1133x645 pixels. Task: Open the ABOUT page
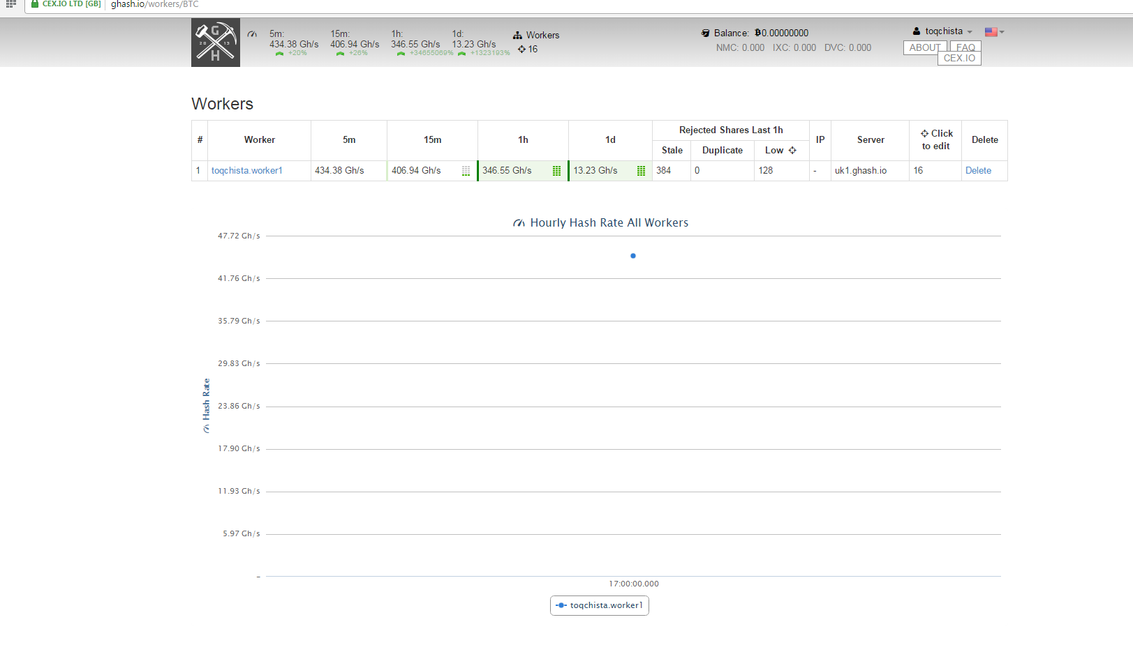point(924,47)
